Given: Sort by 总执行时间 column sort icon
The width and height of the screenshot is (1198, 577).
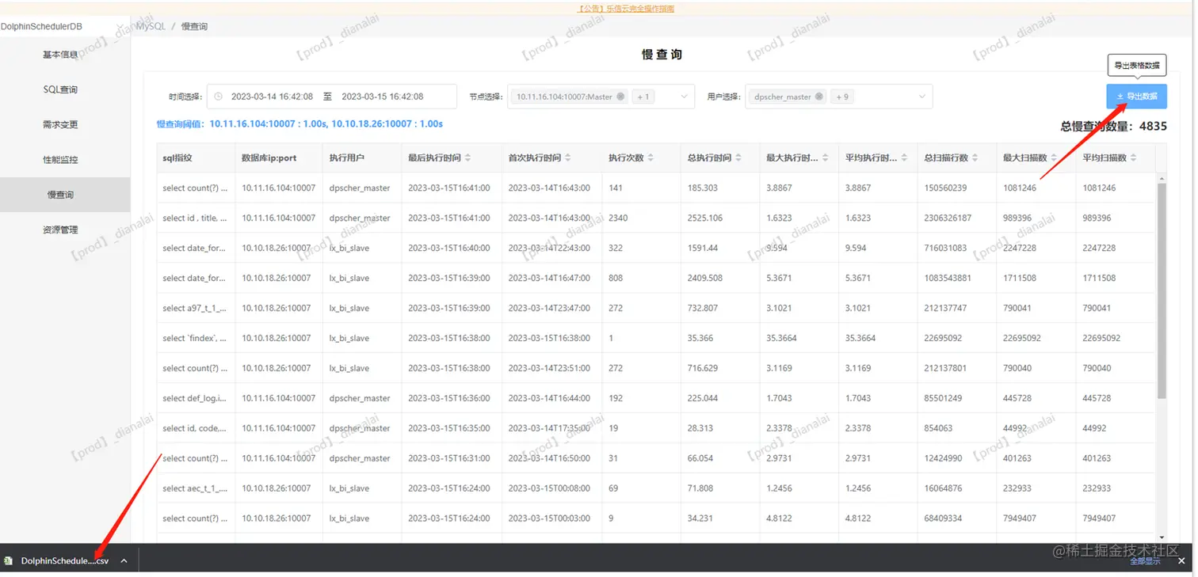Looking at the screenshot, I should (738, 158).
